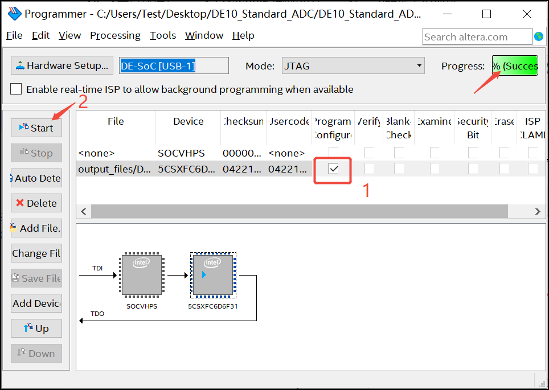Click the Stop button

(x=36, y=153)
